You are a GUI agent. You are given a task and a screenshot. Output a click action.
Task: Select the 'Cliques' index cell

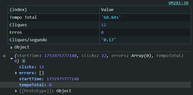[54, 25]
